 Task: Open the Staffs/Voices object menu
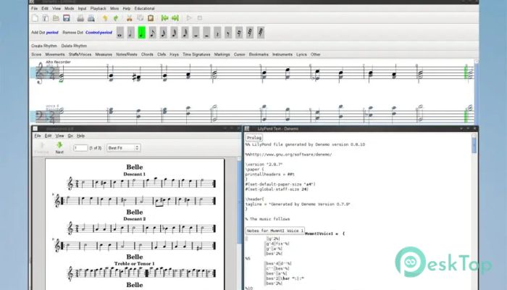80,54
